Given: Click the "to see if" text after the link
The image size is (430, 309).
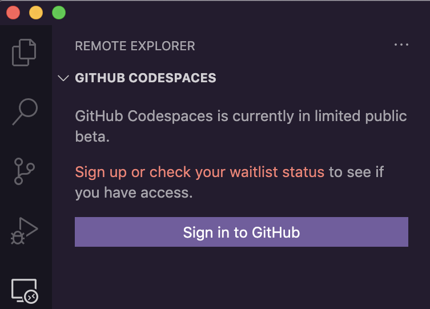Looking at the screenshot, I should coord(357,172).
